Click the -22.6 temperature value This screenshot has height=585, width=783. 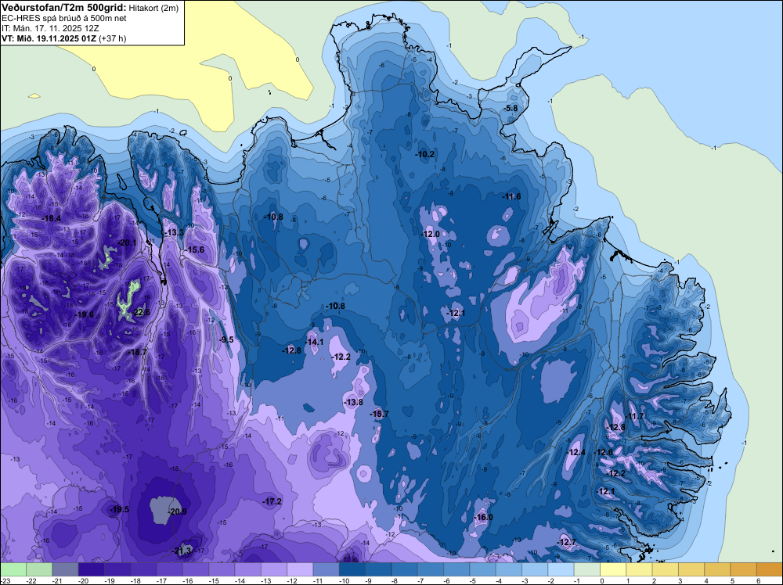141,313
